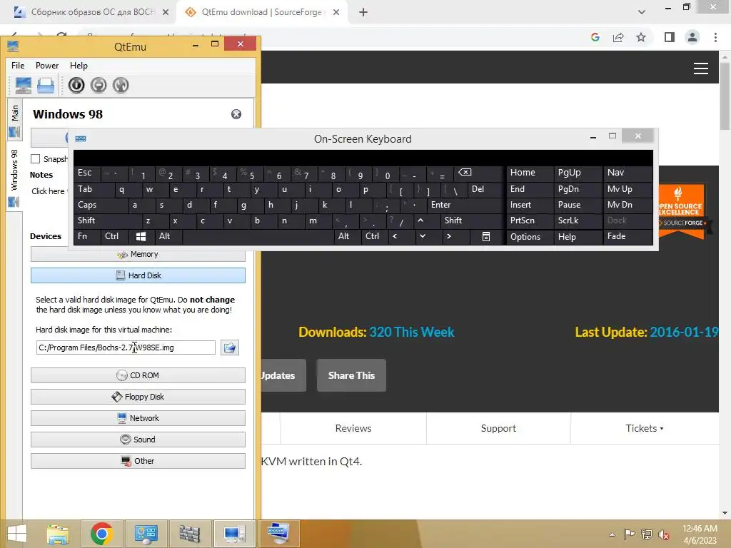Open Chrome tab search chevron
The image size is (731, 548).
tap(642, 12)
